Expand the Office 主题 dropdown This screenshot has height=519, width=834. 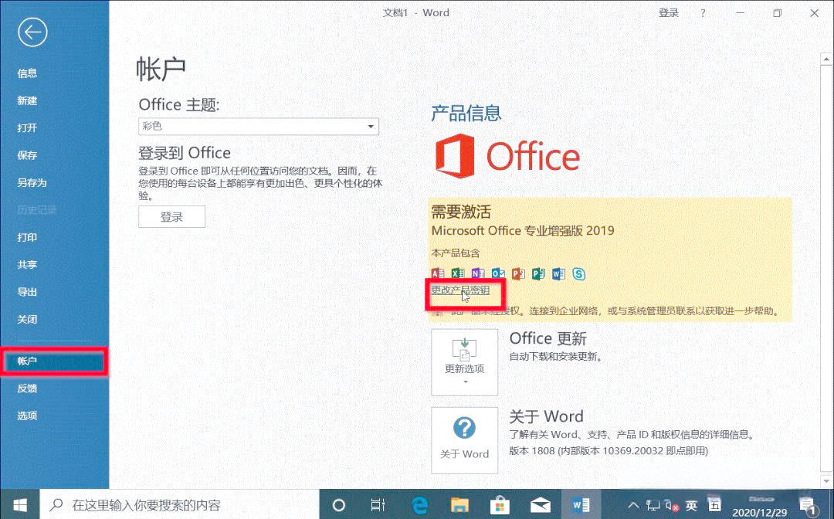[x=259, y=127]
